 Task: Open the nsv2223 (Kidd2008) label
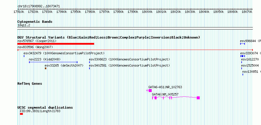pyautogui.click(x=45, y=59)
